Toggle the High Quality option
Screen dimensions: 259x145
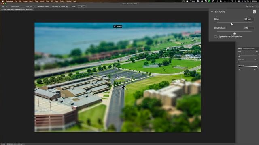(55, 6)
